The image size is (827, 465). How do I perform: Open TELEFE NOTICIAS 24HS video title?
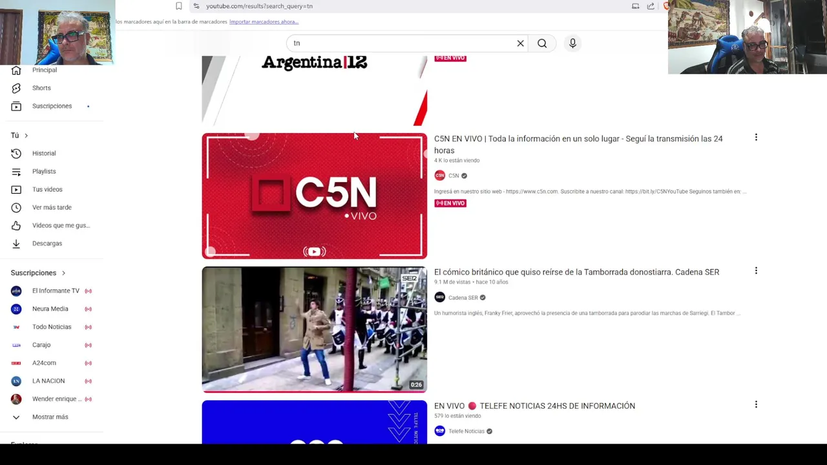click(534, 406)
